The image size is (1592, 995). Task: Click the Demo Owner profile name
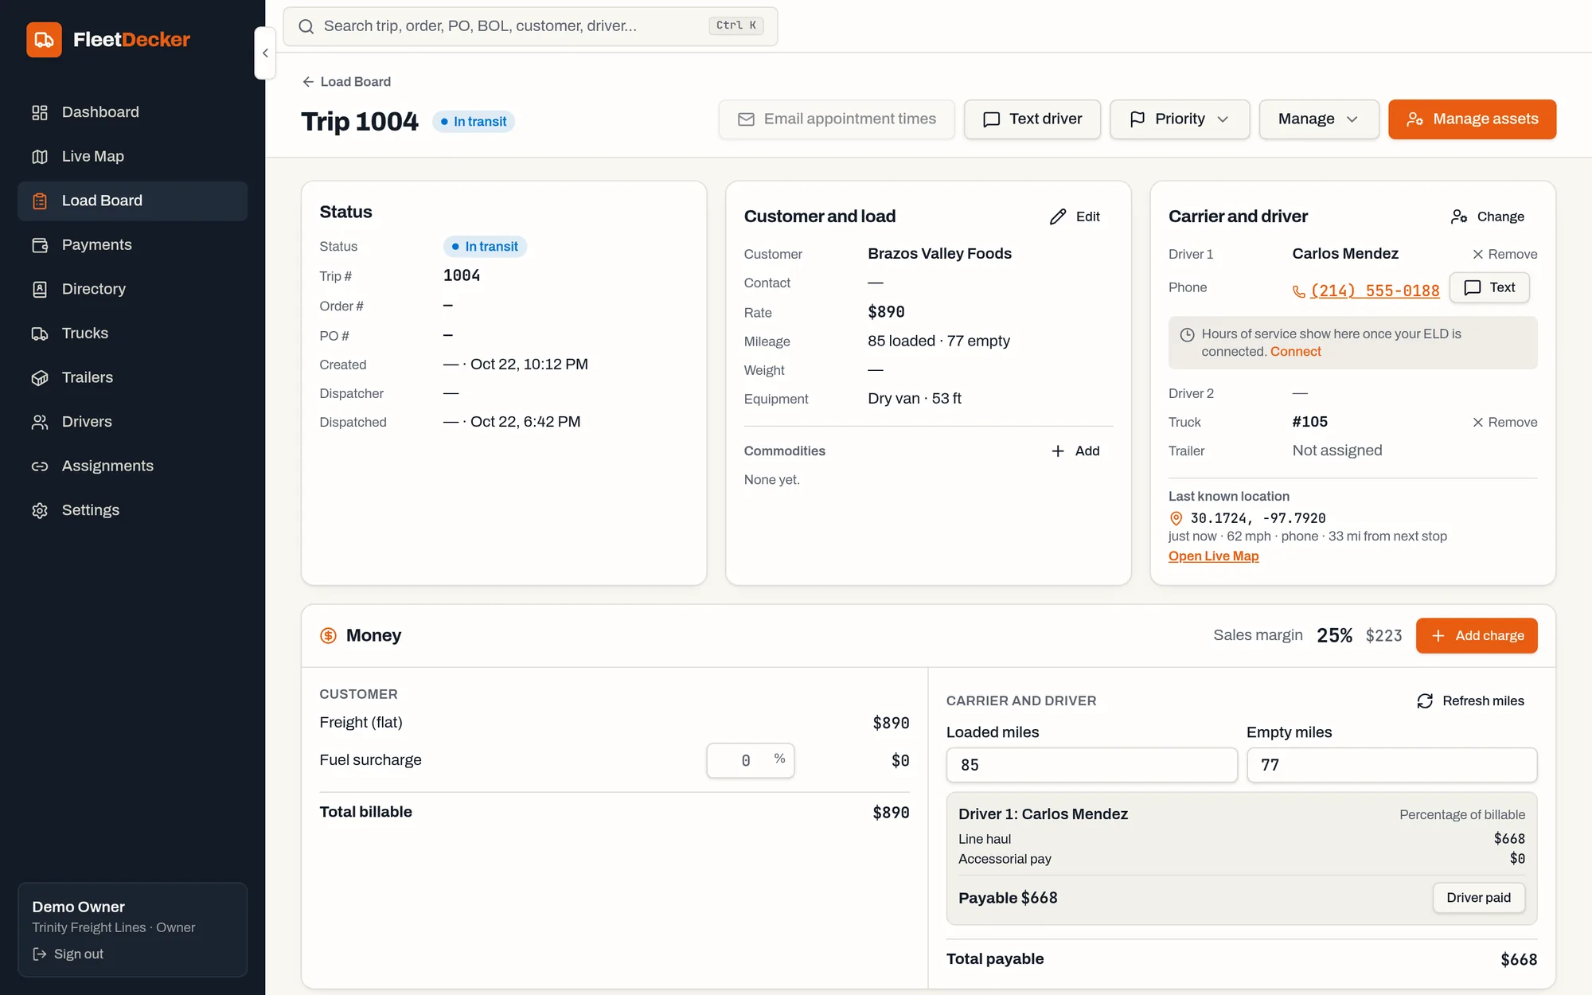tap(78, 907)
